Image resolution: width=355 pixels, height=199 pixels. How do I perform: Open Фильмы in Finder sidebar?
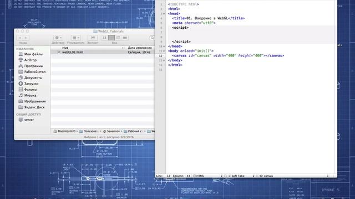(x=30, y=90)
